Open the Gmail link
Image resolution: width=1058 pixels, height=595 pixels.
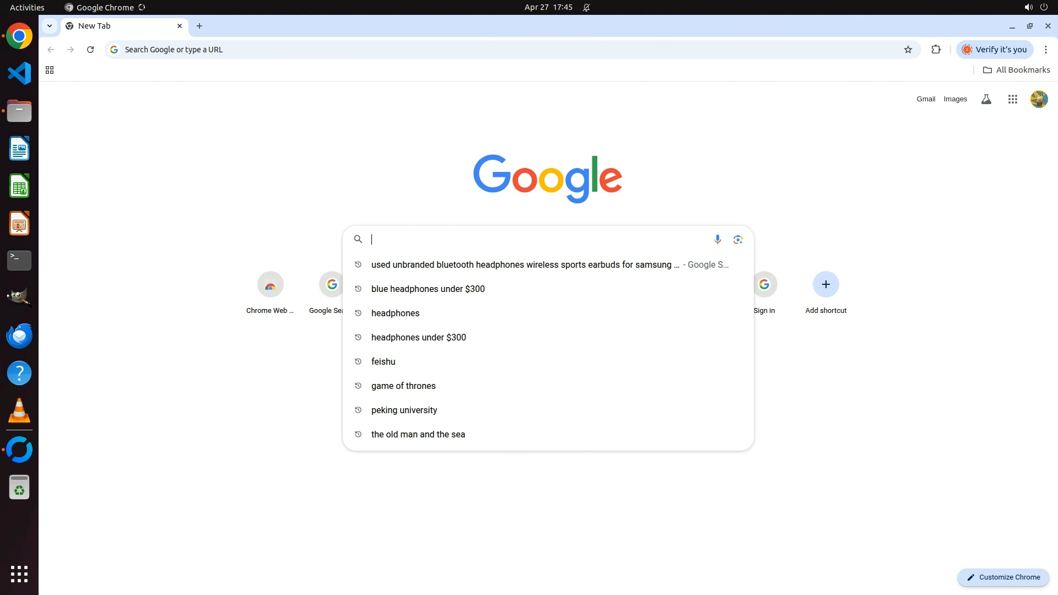(926, 99)
